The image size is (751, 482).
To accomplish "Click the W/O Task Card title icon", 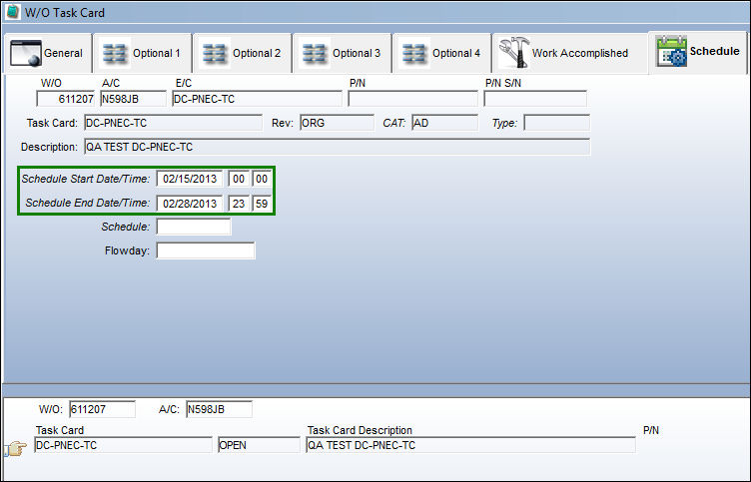I will (12, 12).
